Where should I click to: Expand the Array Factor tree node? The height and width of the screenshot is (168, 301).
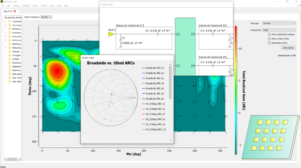(x=6, y=36)
